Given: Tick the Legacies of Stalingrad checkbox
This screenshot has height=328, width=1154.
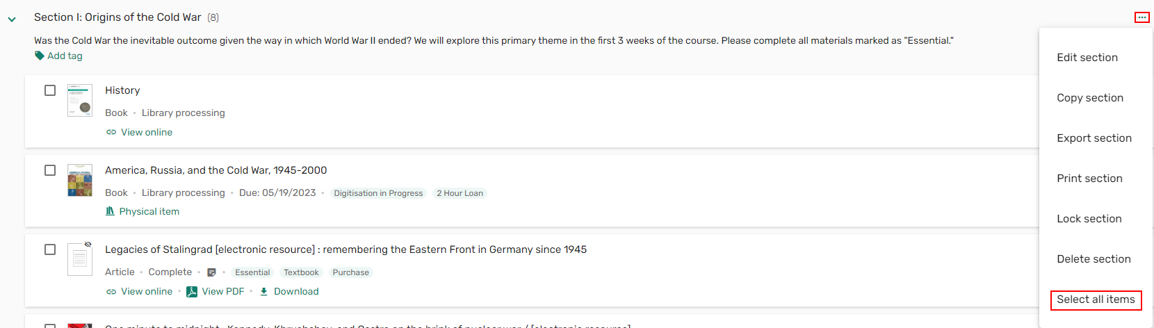Looking at the screenshot, I should pos(50,249).
